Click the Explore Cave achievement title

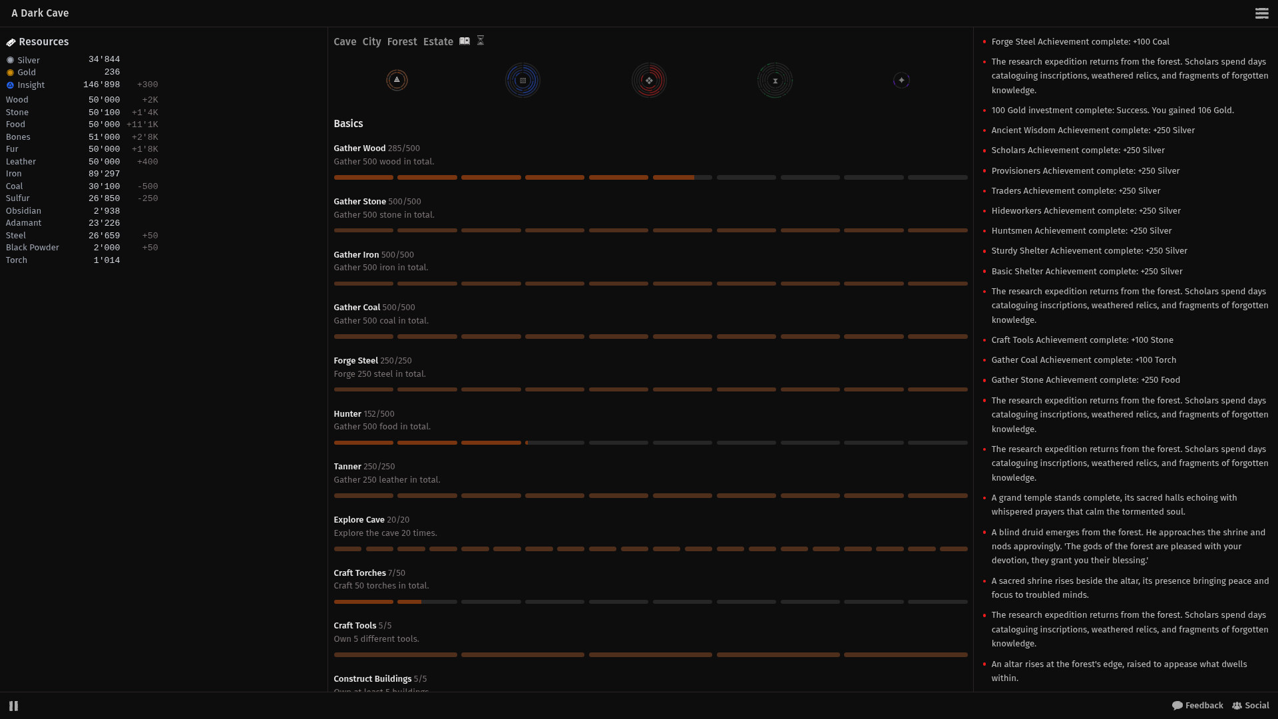coord(359,519)
